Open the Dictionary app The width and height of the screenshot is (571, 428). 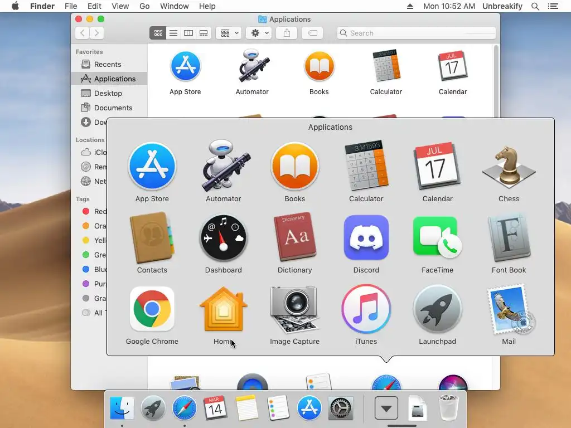(294, 237)
